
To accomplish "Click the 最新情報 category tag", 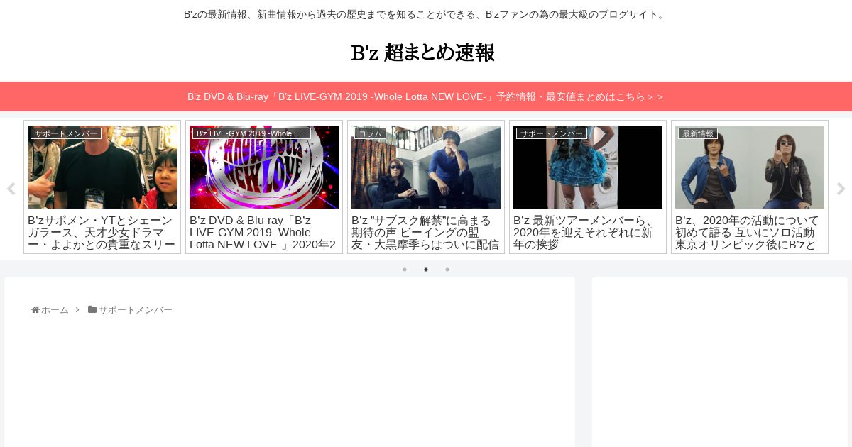I will pyautogui.click(x=698, y=133).
